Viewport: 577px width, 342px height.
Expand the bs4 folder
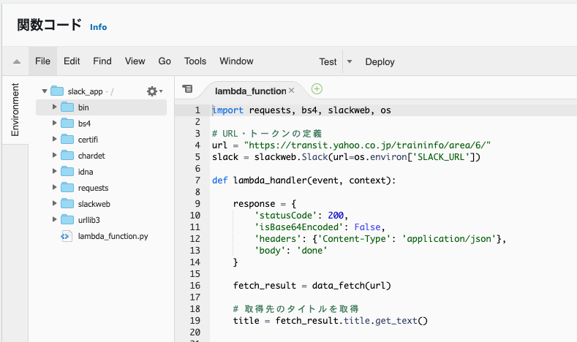(54, 123)
